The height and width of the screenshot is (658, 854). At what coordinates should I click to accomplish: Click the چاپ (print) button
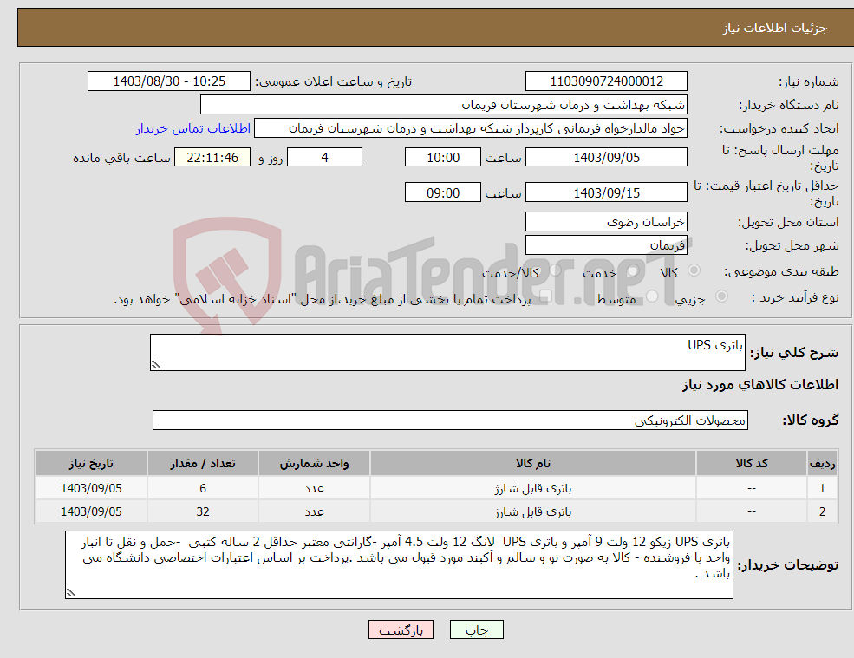(477, 629)
